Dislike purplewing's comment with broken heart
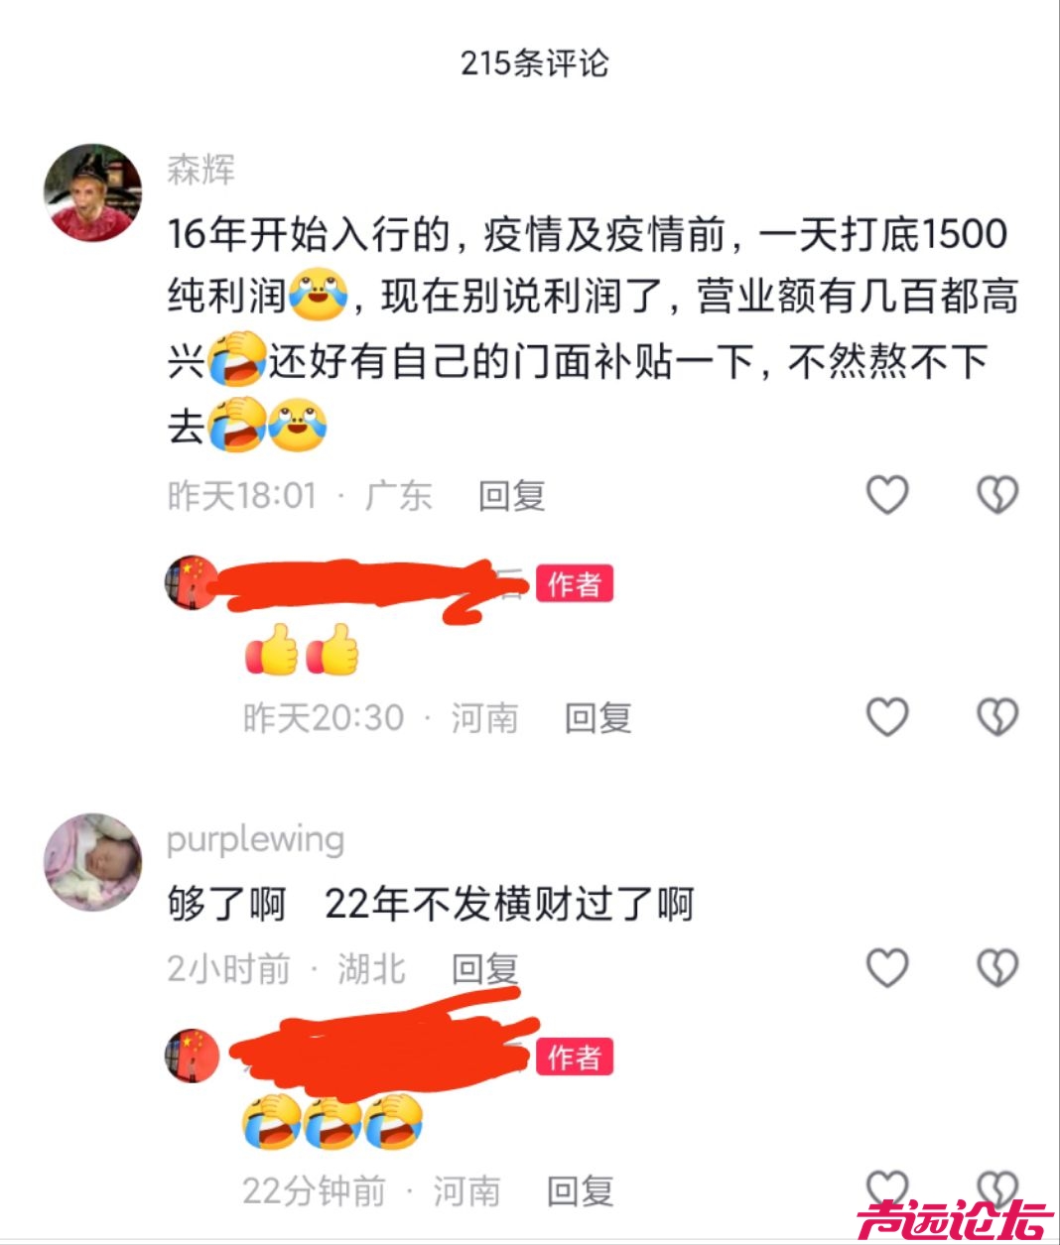The height and width of the screenshot is (1245, 1060). [997, 967]
